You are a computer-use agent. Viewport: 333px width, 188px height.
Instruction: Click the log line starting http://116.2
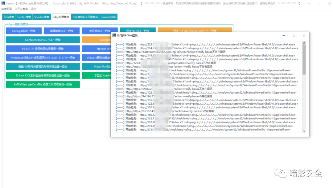tap(207, 100)
